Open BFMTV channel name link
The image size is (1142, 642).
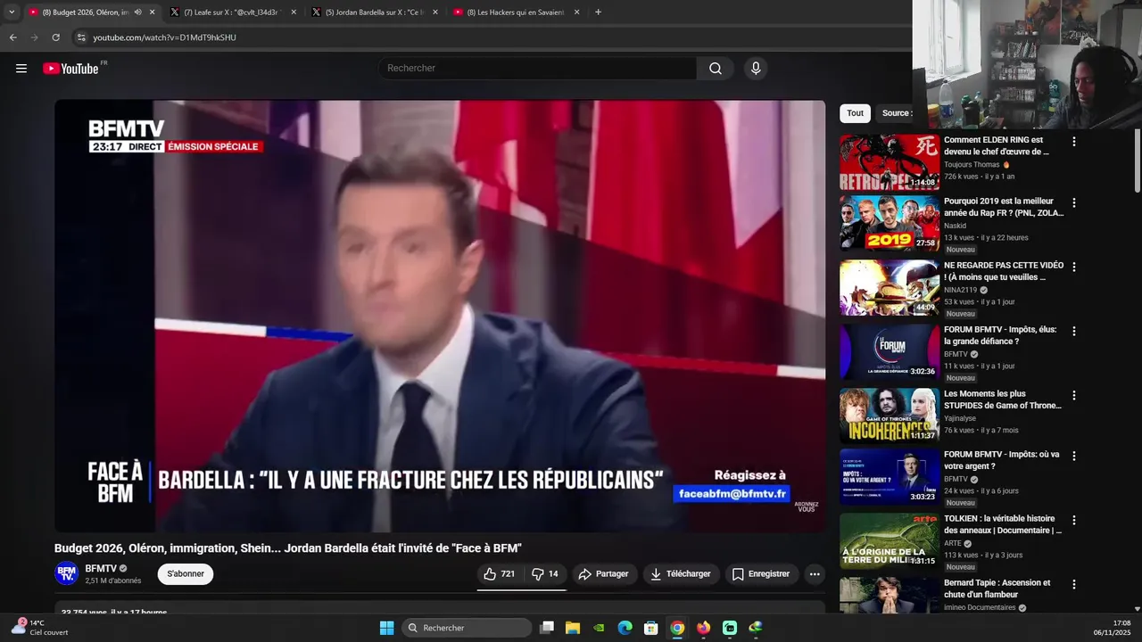(x=101, y=569)
